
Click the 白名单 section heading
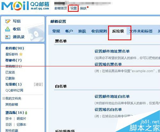pos(61,86)
